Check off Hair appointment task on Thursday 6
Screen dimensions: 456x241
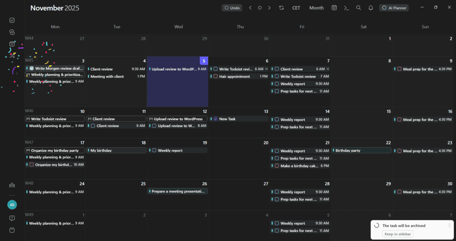[x=215, y=76]
